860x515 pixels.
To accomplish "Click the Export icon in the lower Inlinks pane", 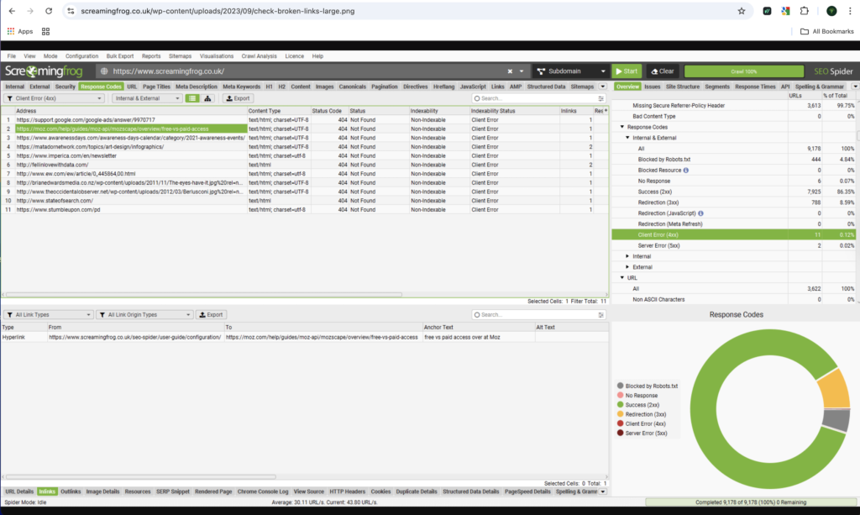I will click(x=211, y=313).
